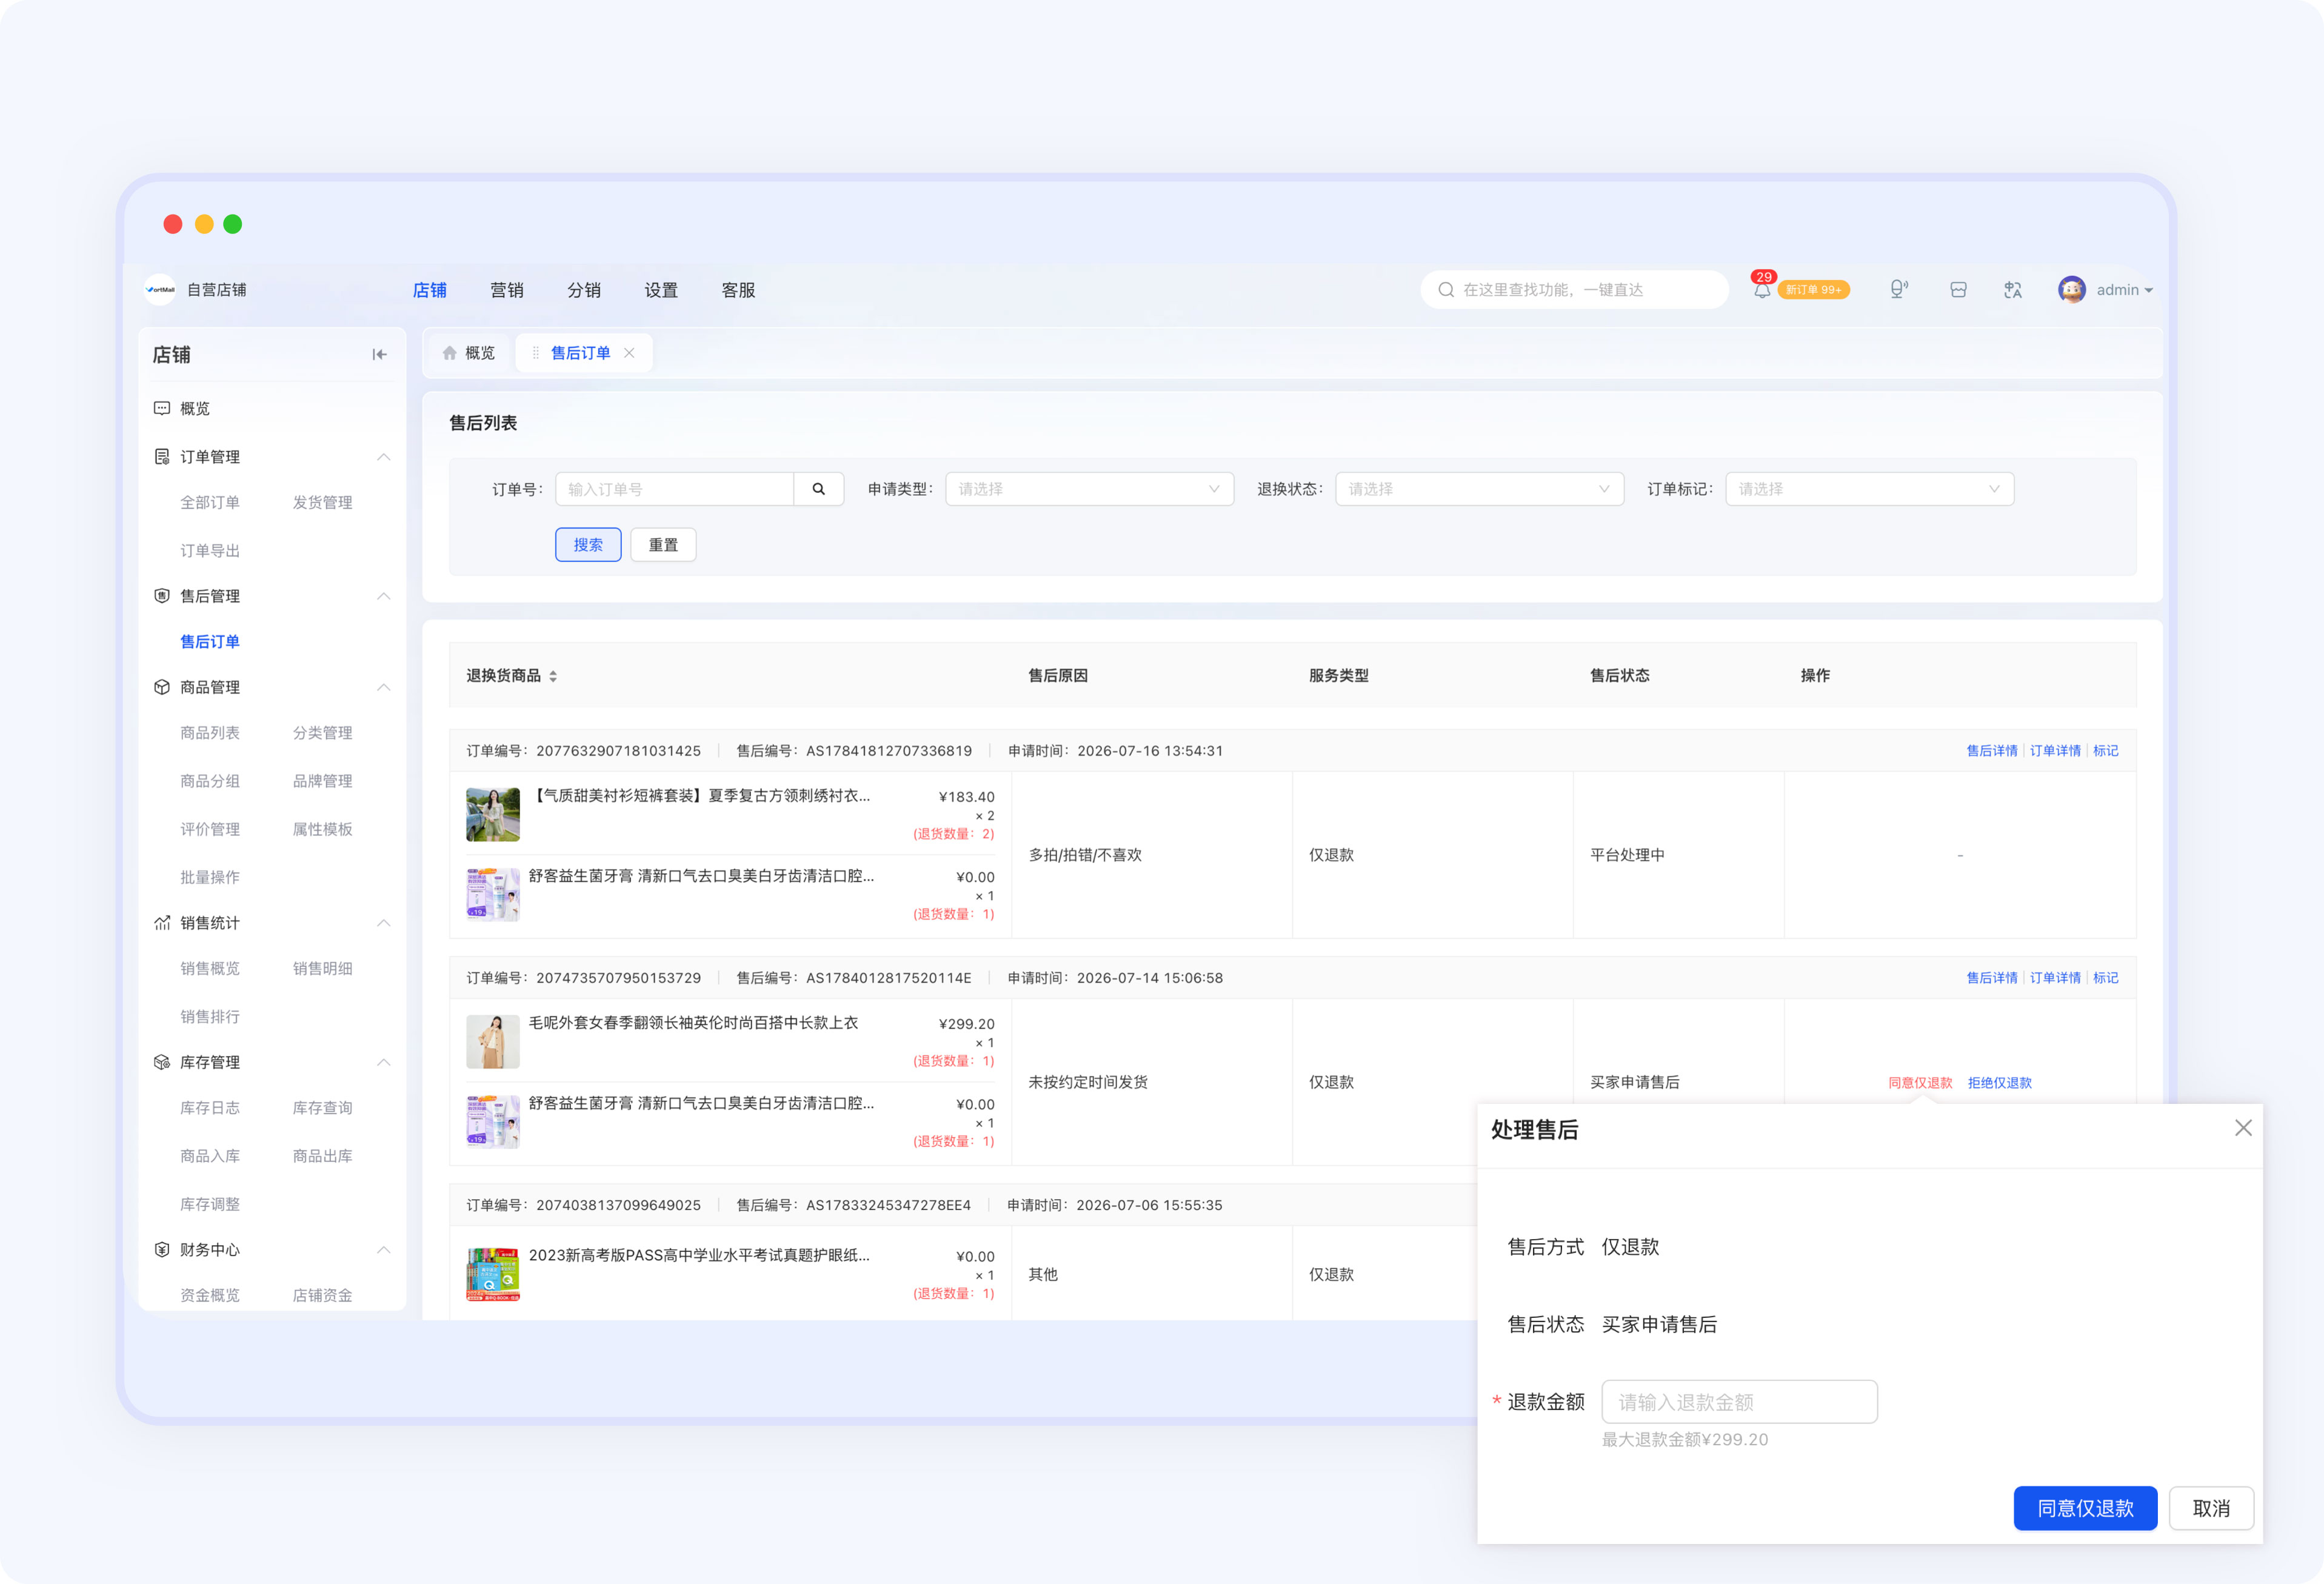Click the 拒绝仅退款 link

(2000, 1083)
